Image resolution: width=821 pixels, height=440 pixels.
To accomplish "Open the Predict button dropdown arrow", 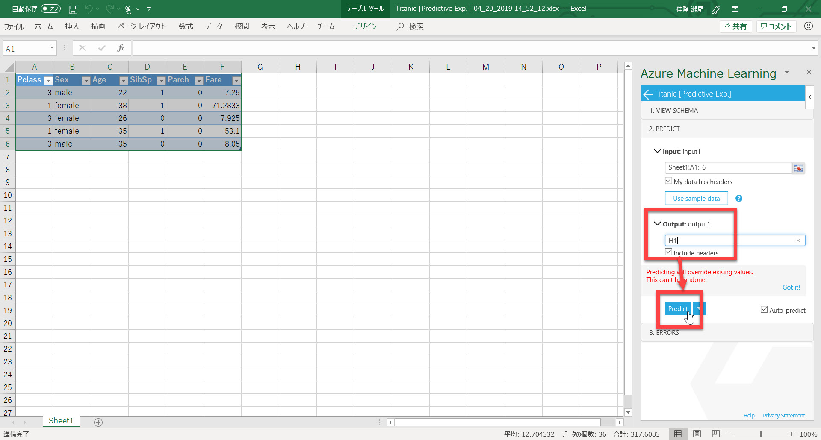I will (x=699, y=309).
